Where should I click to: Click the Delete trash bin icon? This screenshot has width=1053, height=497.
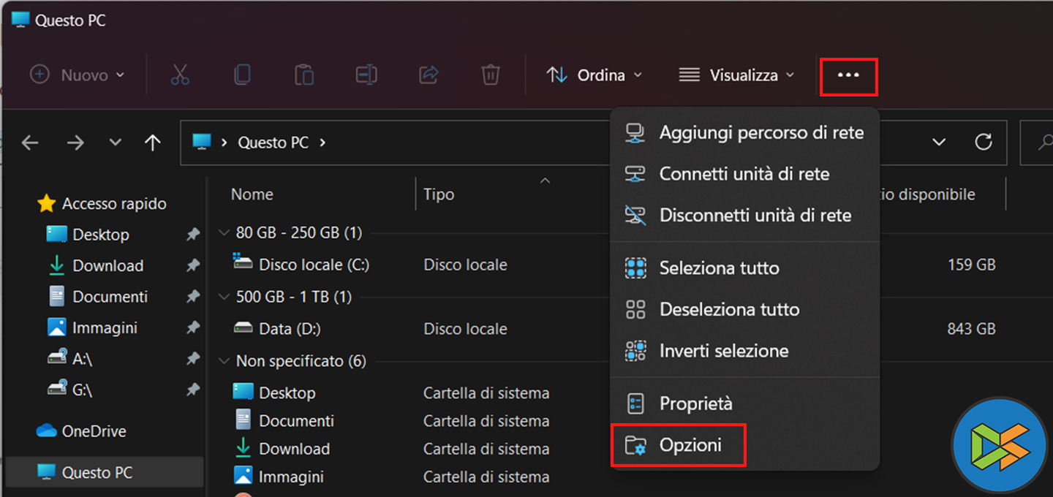[x=490, y=75]
